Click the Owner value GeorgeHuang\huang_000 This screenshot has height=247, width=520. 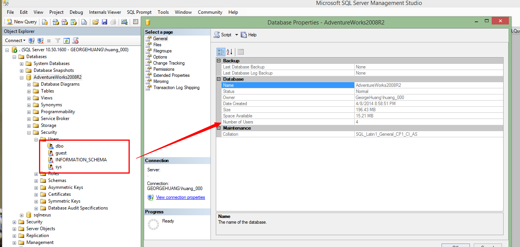tap(380, 97)
